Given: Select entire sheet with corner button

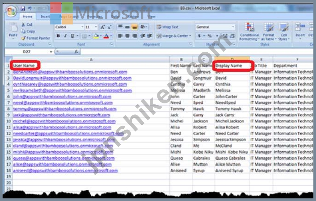Looking at the screenshot, I should pyautogui.click(x=8, y=59).
